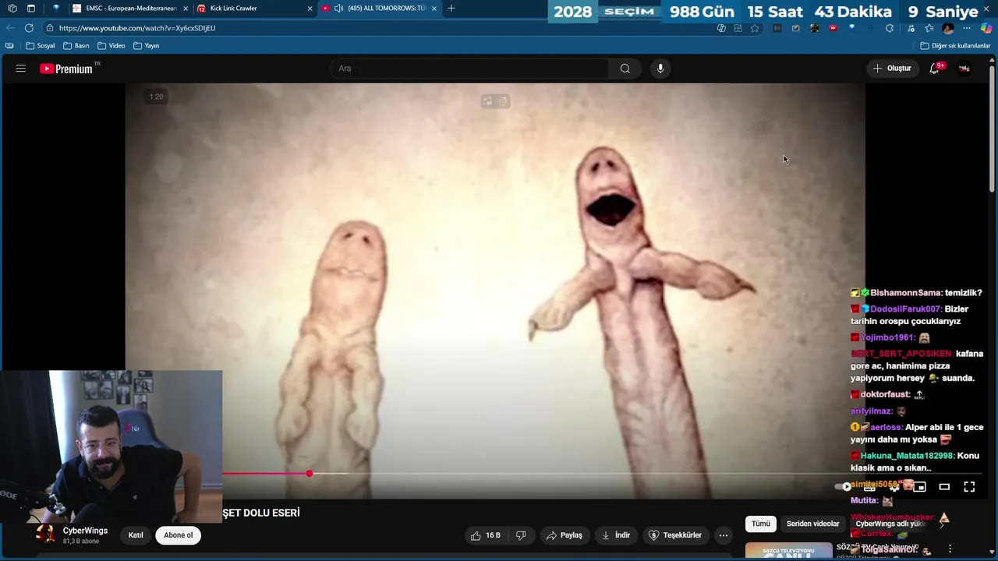
Task: Open tab actions menu icon
Action: (31, 9)
